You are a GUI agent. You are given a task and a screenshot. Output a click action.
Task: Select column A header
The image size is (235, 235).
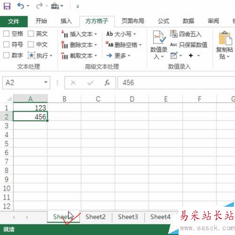[x=31, y=99]
